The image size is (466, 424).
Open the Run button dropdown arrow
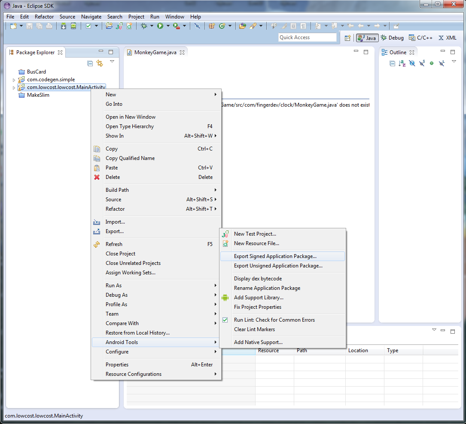tap(168, 26)
